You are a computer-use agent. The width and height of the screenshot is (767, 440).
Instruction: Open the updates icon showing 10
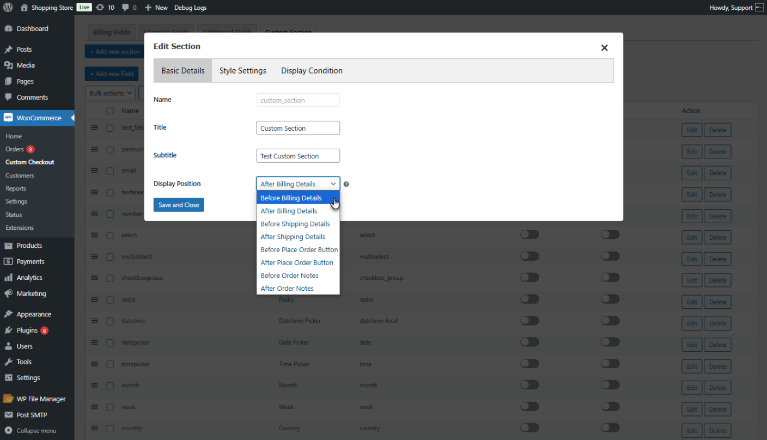tap(104, 7)
